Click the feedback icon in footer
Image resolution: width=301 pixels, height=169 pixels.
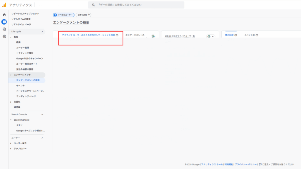click(260, 165)
